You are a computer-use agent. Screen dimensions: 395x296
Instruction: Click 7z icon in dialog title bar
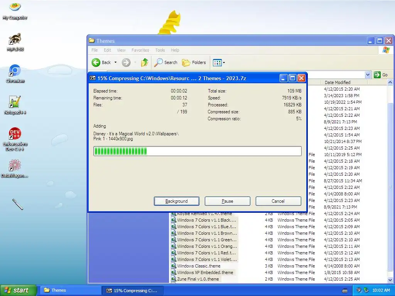point(93,78)
